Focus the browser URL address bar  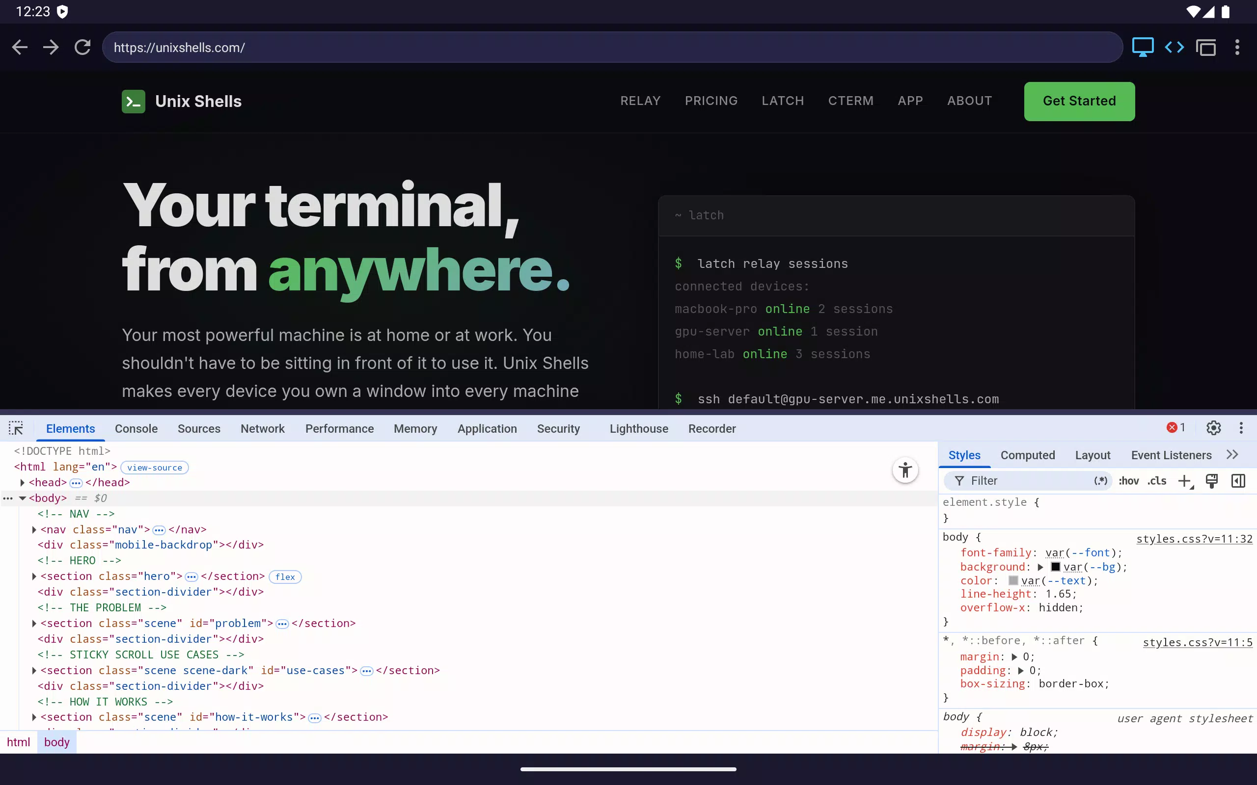pyautogui.click(x=612, y=47)
